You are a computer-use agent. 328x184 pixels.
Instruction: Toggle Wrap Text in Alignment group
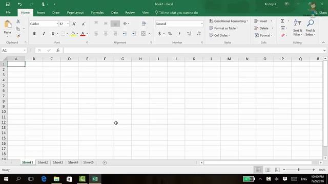click(x=144, y=24)
